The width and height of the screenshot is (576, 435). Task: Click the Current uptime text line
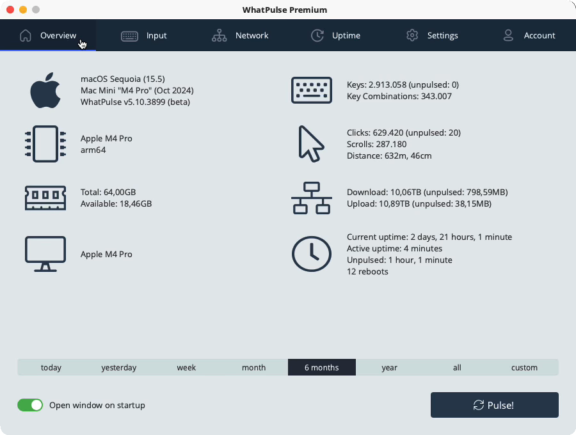pyautogui.click(x=429, y=237)
